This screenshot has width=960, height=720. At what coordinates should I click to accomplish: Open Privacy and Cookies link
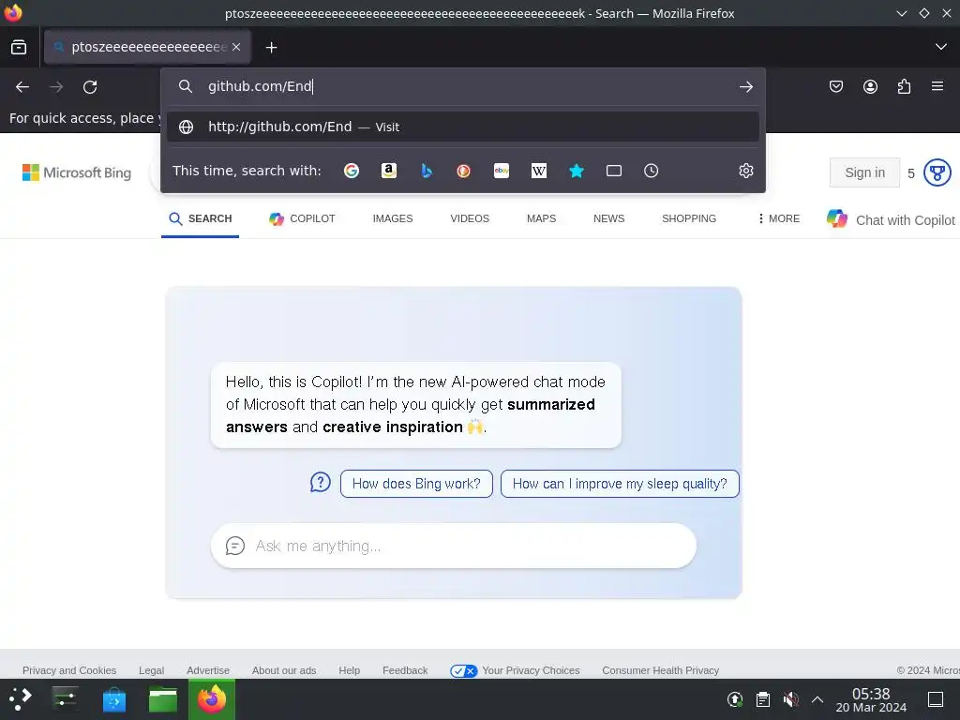69,670
